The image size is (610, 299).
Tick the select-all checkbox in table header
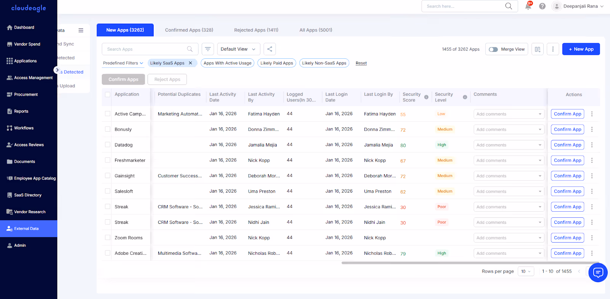coord(108,95)
